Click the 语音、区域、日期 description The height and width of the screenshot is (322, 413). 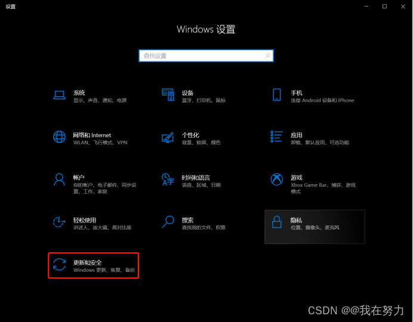pyautogui.click(x=201, y=185)
